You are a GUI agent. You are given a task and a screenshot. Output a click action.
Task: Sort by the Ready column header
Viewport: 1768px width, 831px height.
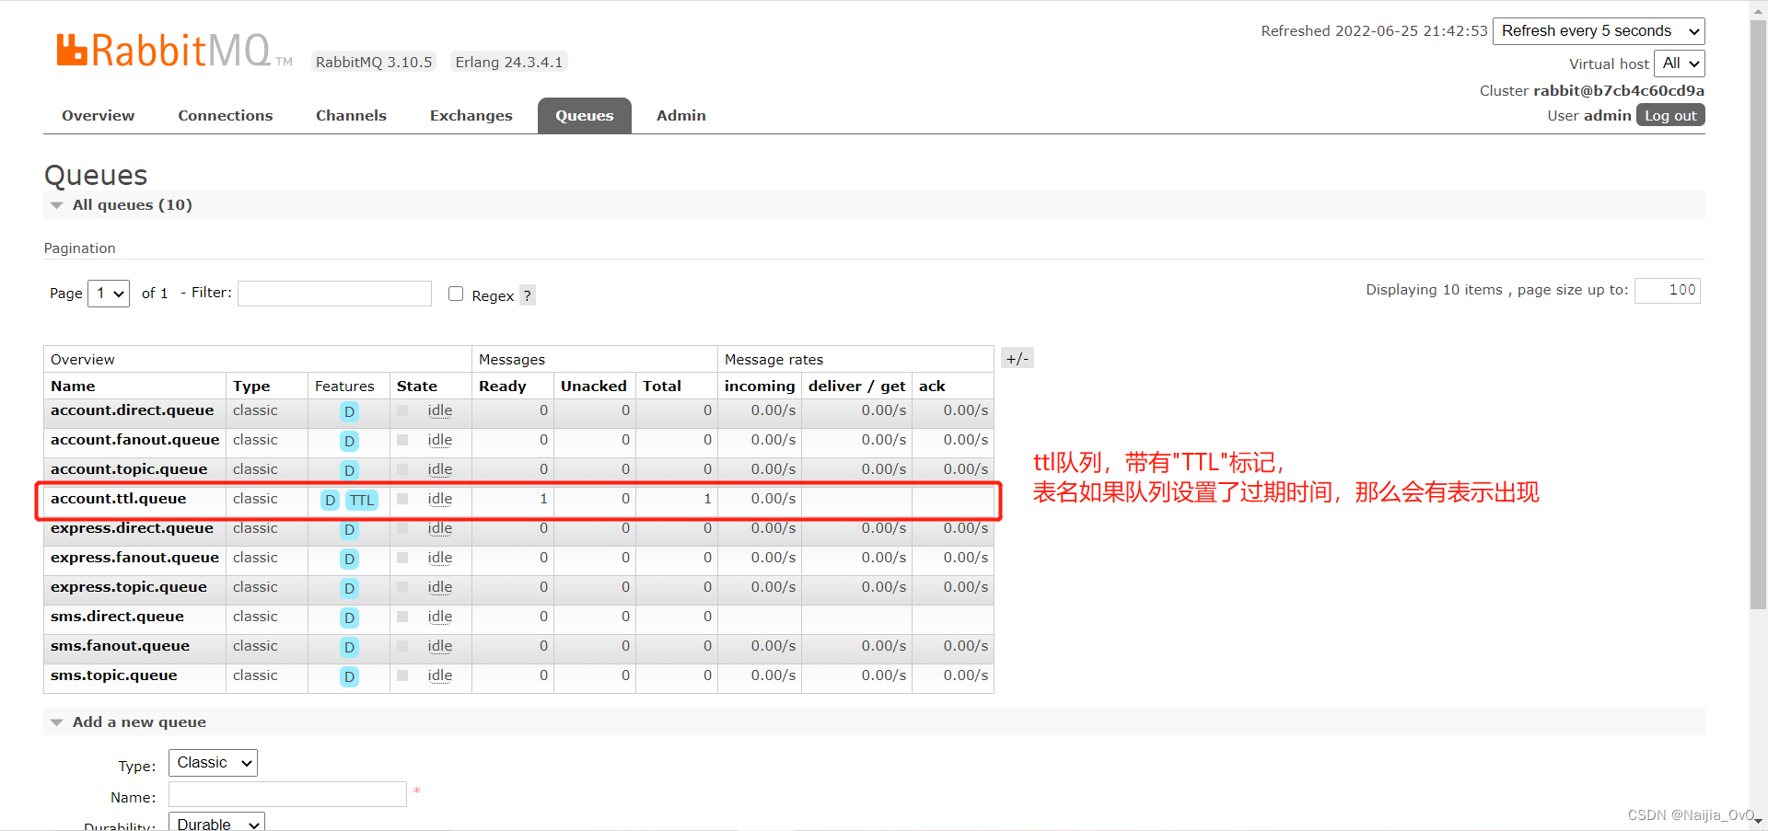coord(503,387)
